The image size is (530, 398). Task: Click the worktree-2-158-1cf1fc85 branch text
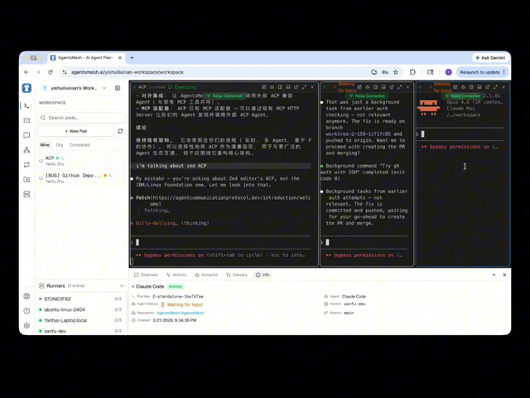tap(358, 134)
